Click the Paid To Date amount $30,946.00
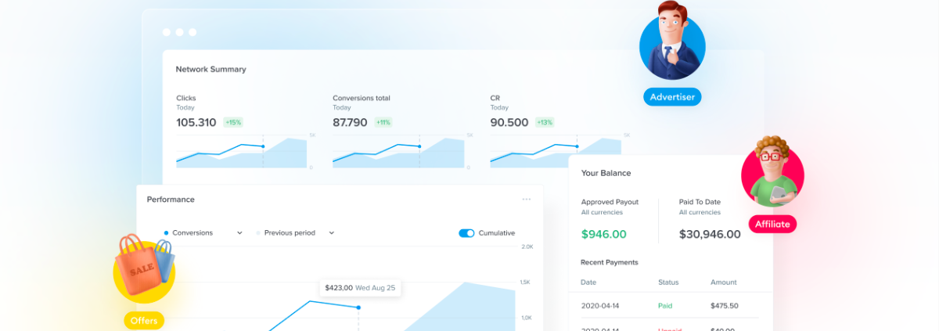The height and width of the screenshot is (331, 939). (x=710, y=234)
